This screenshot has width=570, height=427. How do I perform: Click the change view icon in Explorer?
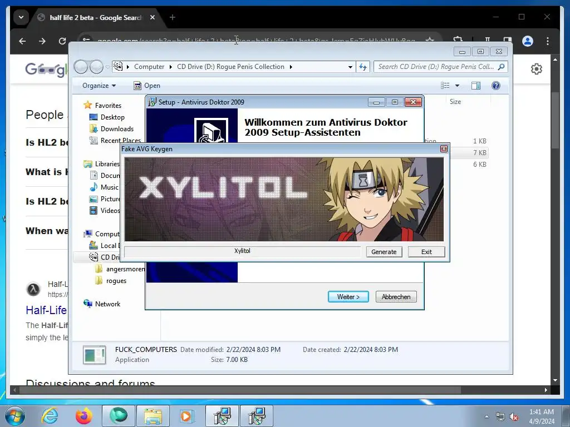click(x=445, y=86)
